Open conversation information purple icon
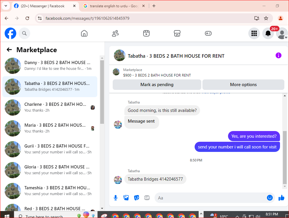Viewport: 289px width, 218px height. [x=278, y=55]
